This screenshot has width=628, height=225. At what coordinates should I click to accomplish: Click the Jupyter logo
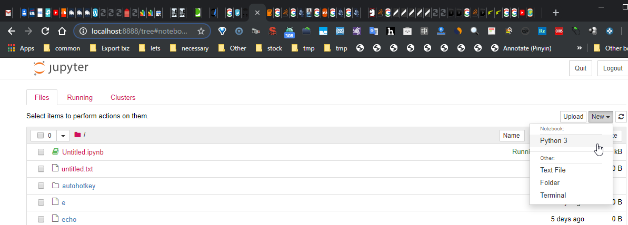pos(61,68)
